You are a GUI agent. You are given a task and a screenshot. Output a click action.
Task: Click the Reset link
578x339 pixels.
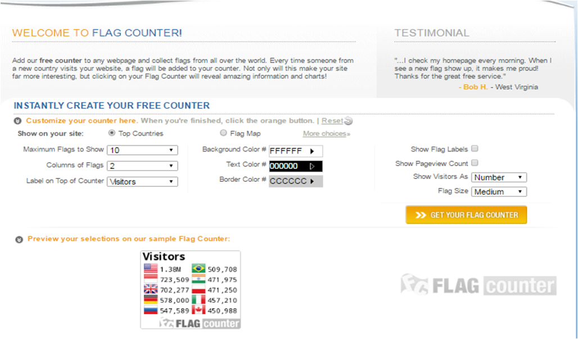(x=332, y=121)
